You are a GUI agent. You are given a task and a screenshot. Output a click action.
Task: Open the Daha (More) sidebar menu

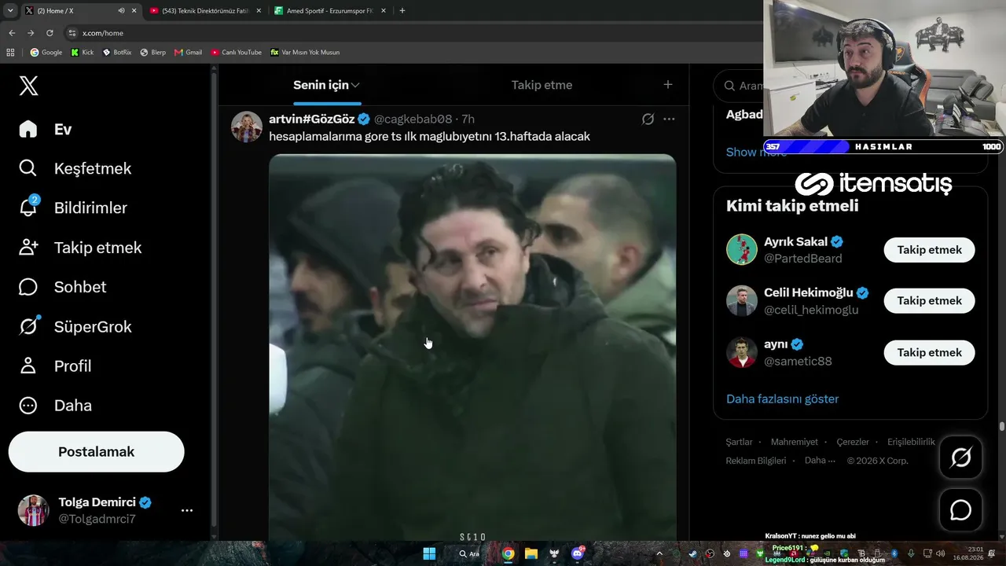click(55, 406)
